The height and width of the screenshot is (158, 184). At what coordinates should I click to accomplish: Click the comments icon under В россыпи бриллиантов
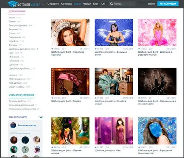pyautogui.click(x=150, y=147)
